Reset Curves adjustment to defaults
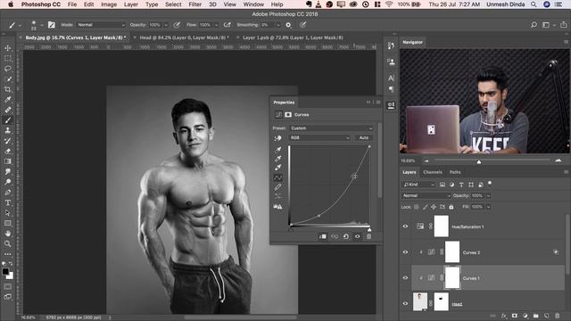This screenshot has width=571, height=321. (346, 236)
